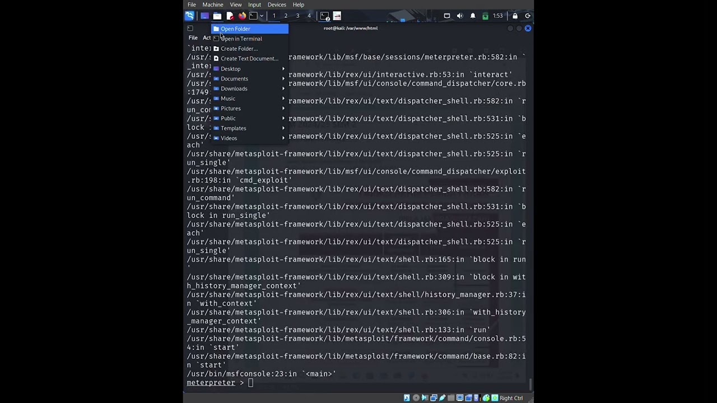Lock the screen via padlock icon
This screenshot has width=717, height=403.
[515, 16]
